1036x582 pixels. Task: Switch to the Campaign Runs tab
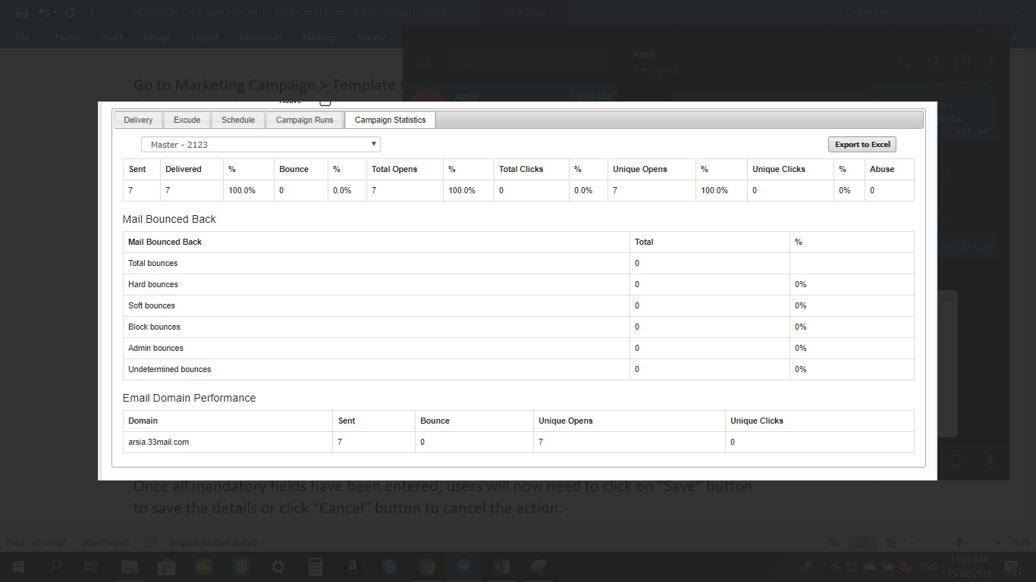[x=304, y=120]
